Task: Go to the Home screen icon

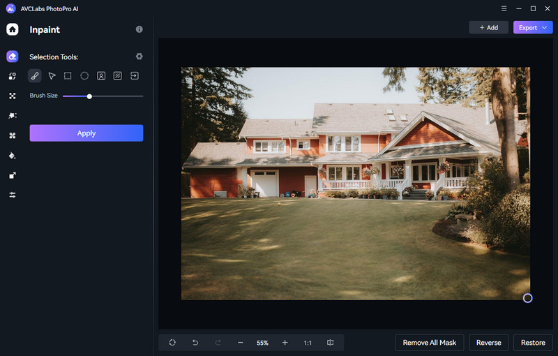Action: pos(13,29)
